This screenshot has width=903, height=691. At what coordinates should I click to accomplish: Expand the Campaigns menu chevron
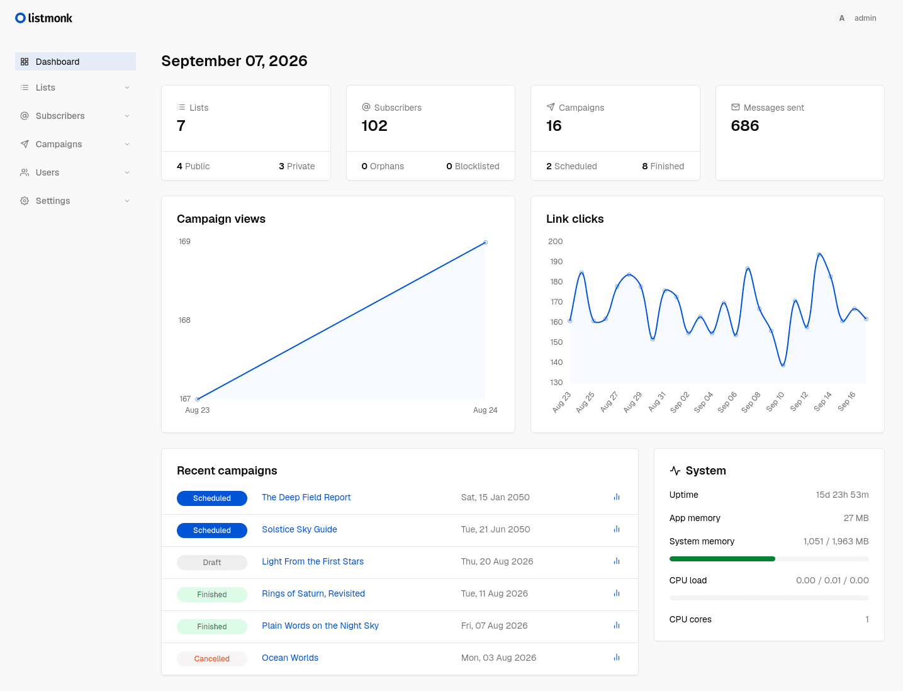(127, 144)
